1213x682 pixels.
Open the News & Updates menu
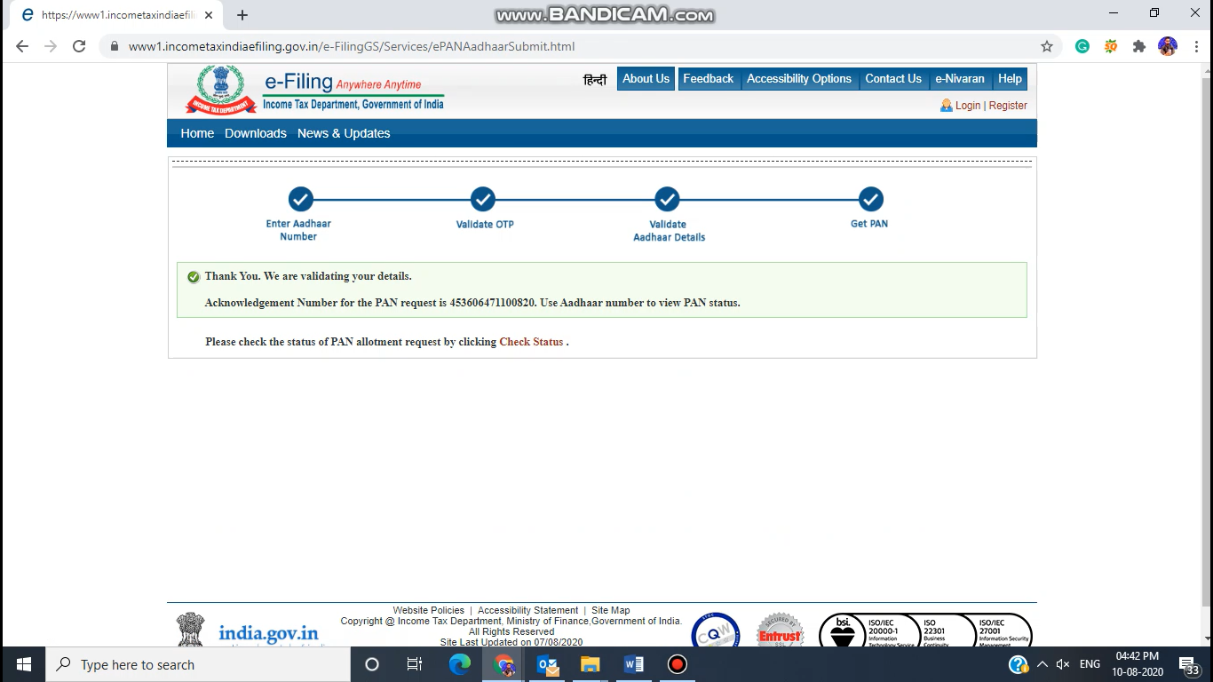point(344,133)
